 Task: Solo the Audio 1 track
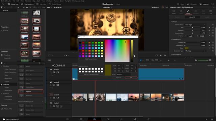pyautogui.click(x=58, y=106)
